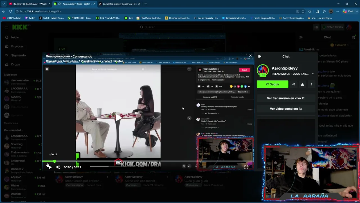Open the browser settings three-dot menu
360x203 pixels.
point(337,11)
